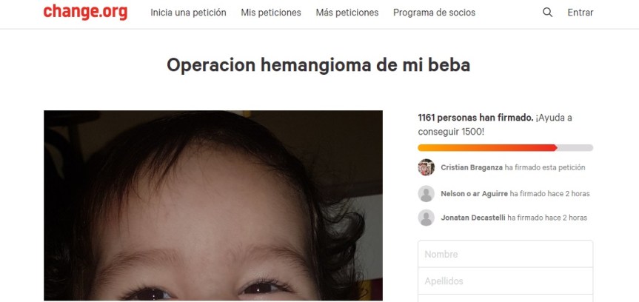
Task: Click Cristian Braganza's profile avatar
Action: 426,167
